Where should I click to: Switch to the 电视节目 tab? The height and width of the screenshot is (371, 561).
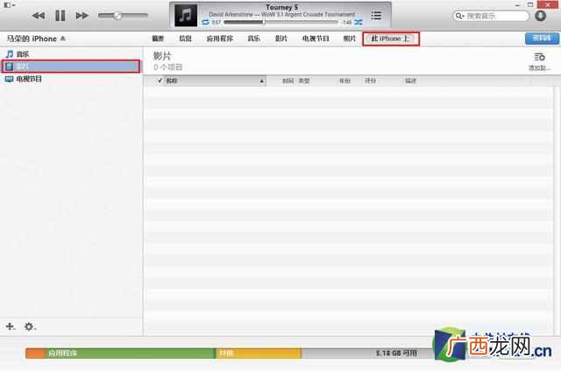[x=316, y=39]
